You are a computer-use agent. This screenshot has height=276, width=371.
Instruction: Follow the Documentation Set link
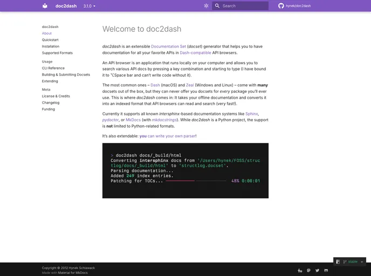pos(168,46)
